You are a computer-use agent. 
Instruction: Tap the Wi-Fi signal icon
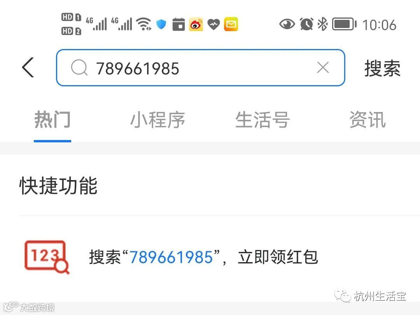pos(144,24)
